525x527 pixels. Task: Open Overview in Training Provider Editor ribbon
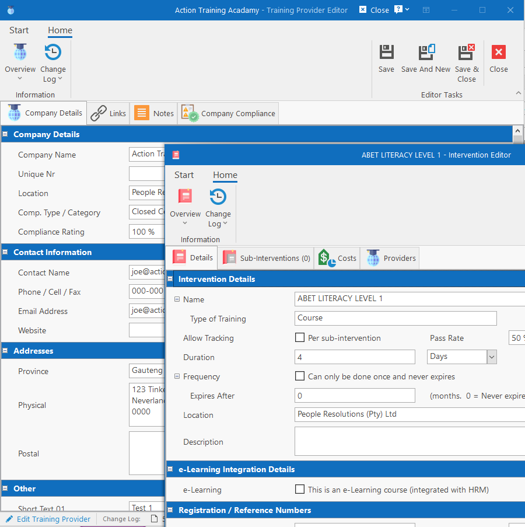tap(20, 62)
